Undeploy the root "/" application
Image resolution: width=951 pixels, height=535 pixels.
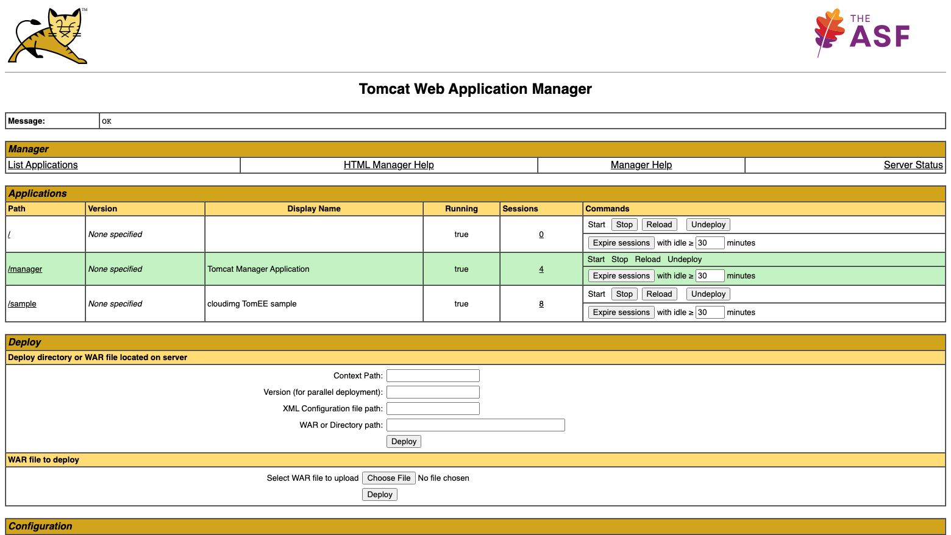[x=708, y=225]
